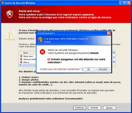Click the Ignorer button

(109, 108)
